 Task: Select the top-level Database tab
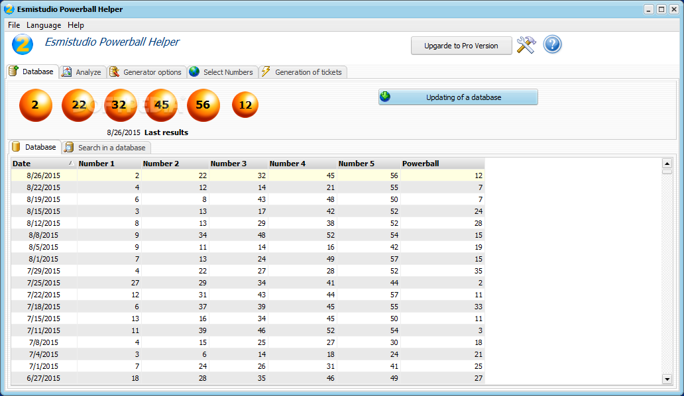click(x=32, y=72)
